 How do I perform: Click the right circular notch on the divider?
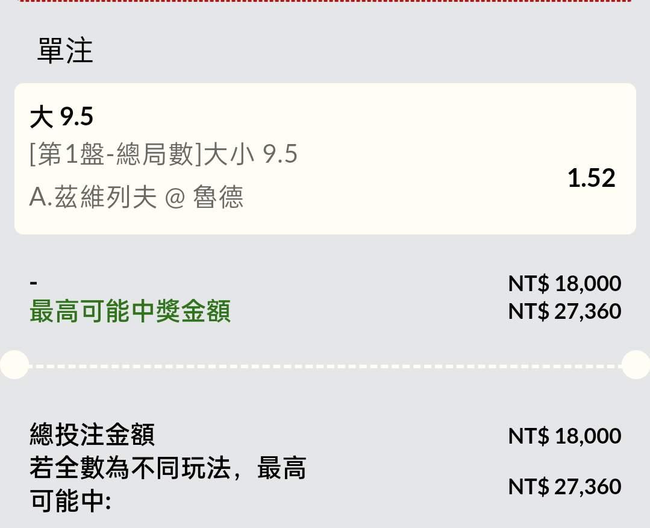coord(636,365)
